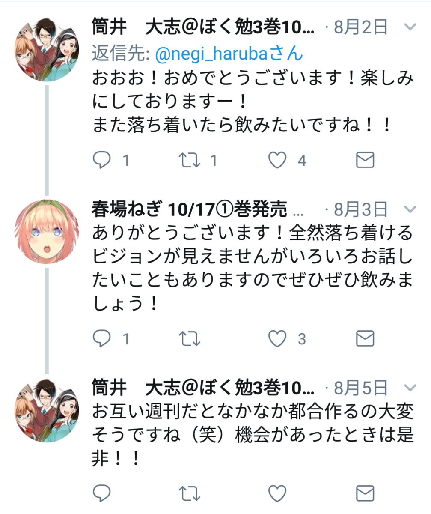The image size is (431, 514).
Task: Share August 2 tweet via direct message
Action: (x=365, y=161)
